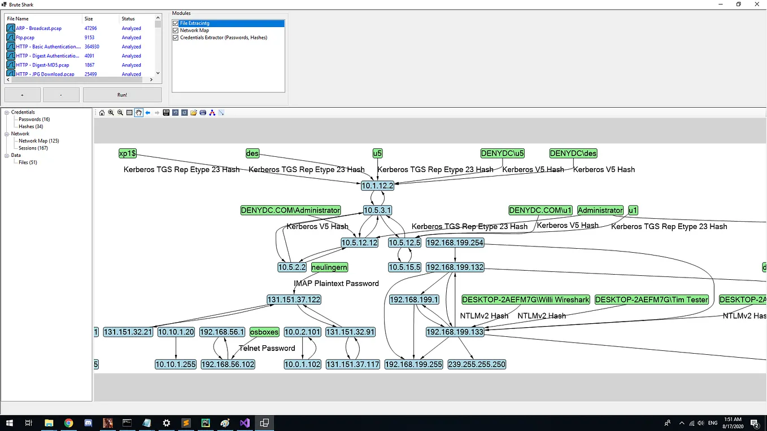Collapse the Credentials tree node
This screenshot has height=431, width=767.
(x=7, y=112)
